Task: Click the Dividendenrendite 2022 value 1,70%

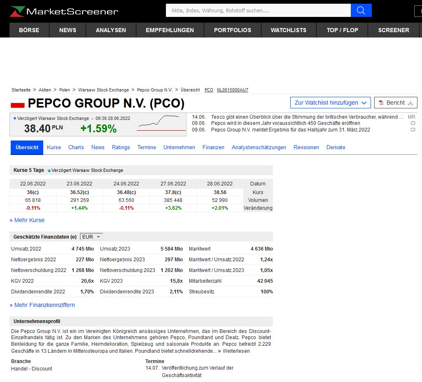Action: click(87, 291)
